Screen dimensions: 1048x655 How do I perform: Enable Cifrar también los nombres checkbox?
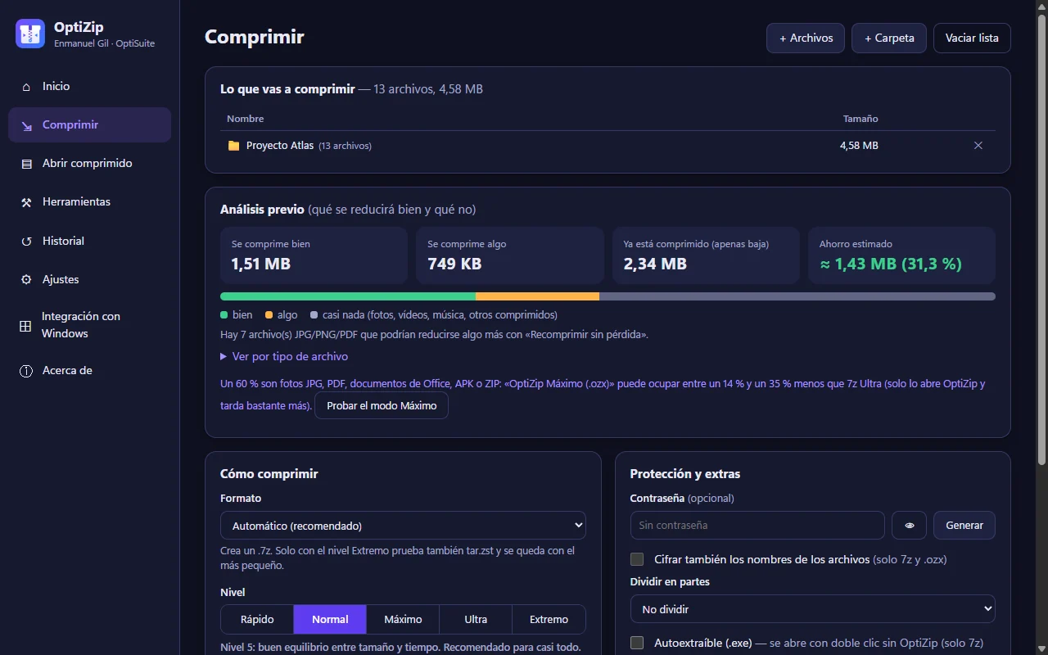637,559
